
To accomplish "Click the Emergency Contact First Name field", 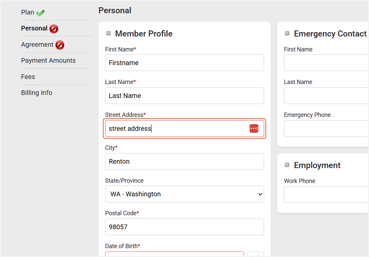I will (x=326, y=63).
